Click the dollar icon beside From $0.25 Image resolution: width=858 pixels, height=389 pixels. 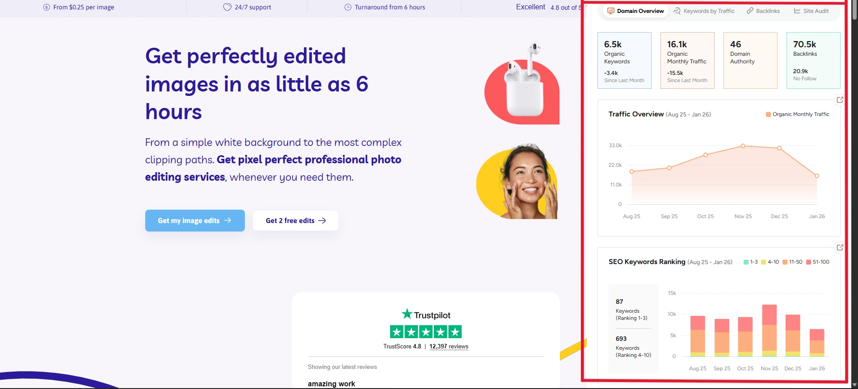click(46, 7)
